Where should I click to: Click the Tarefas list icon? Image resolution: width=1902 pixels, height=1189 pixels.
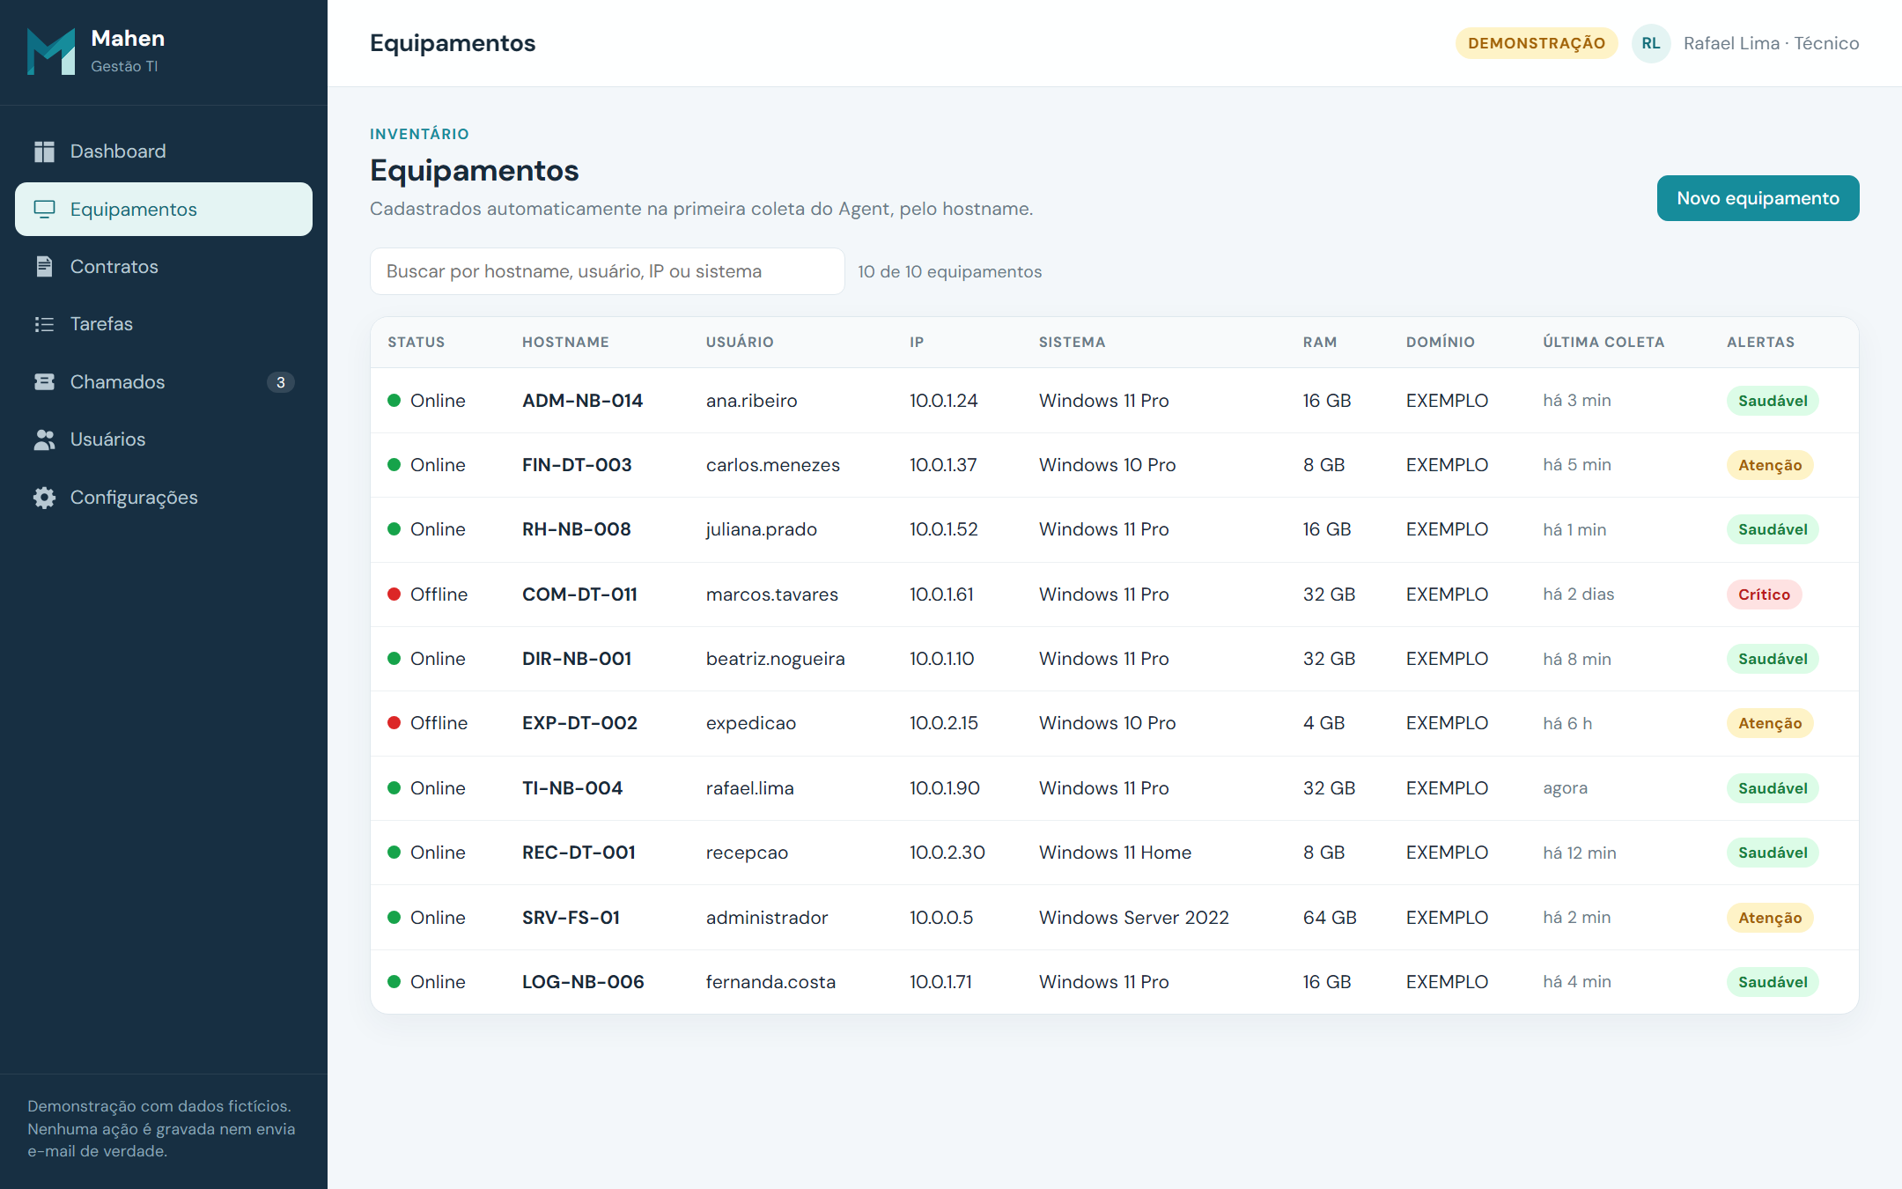pyautogui.click(x=44, y=324)
